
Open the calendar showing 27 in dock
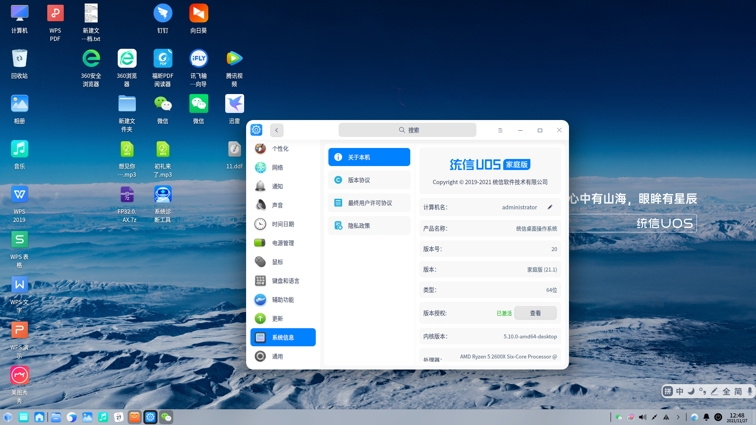click(x=119, y=417)
